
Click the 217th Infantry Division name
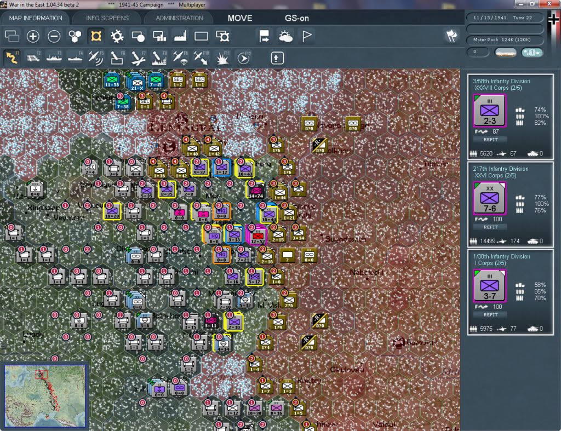[x=501, y=169]
